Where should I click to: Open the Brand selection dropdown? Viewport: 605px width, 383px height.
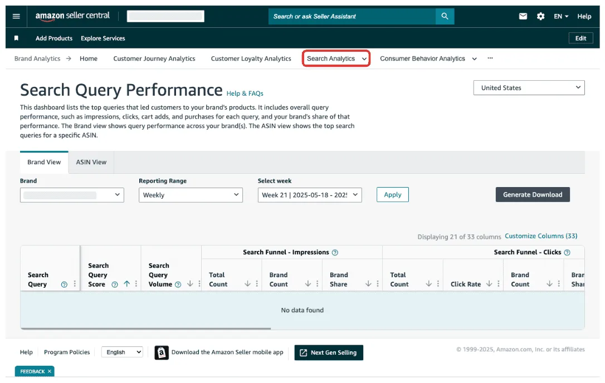72,195
